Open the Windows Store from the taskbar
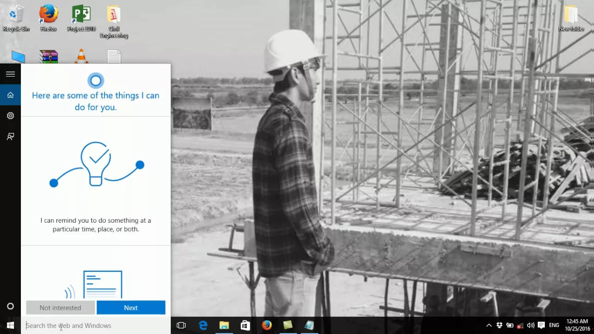The image size is (594, 334). (245, 326)
